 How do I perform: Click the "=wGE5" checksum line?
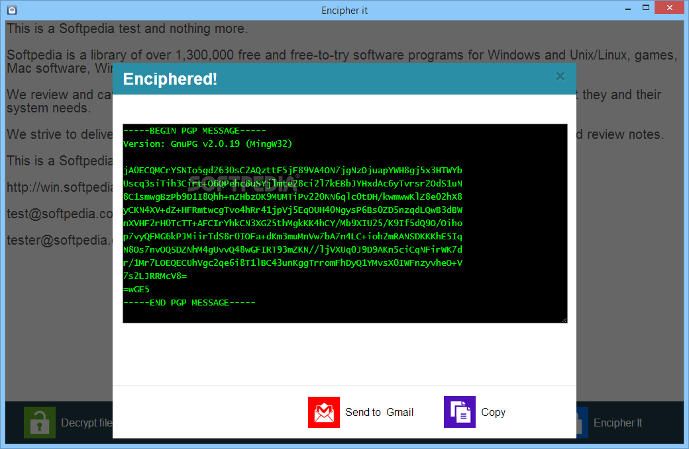[x=136, y=290]
